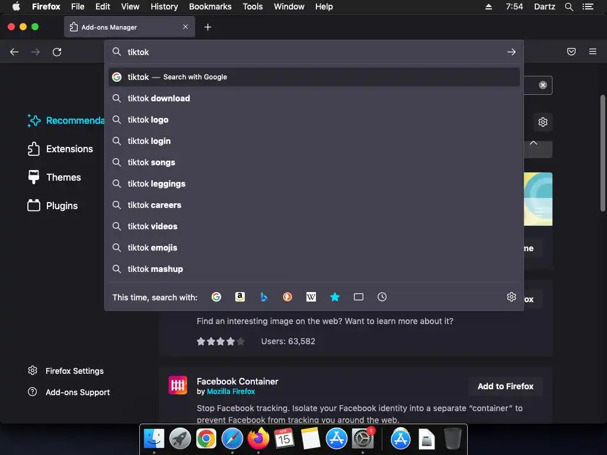Open the Extensions category
Viewport: 607px width, 455px height.
pos(60,149)
